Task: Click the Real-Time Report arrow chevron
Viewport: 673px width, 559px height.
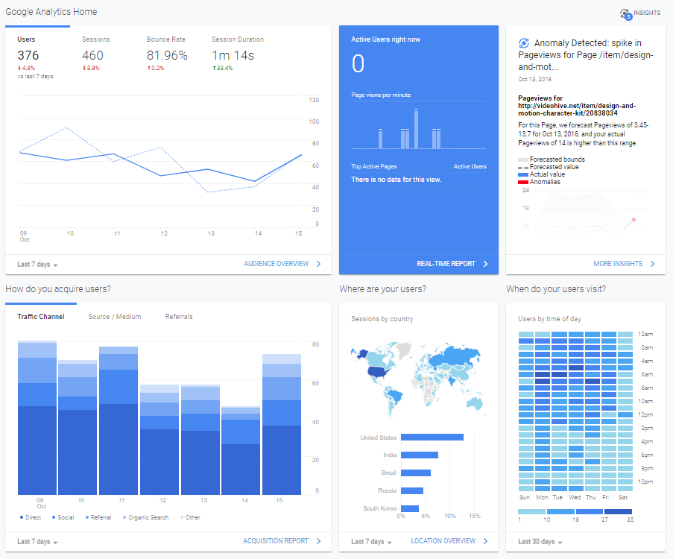Action: point(485,264)
